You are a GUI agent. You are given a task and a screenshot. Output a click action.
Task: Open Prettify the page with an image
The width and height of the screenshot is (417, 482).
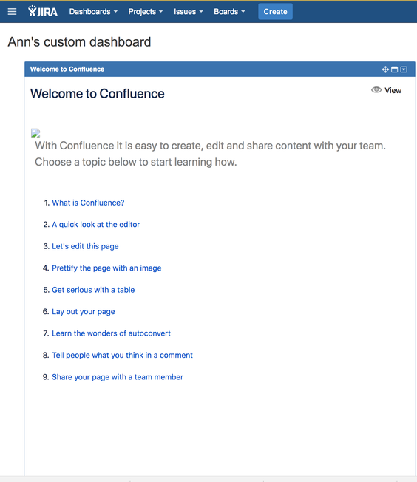coord(106,268)
